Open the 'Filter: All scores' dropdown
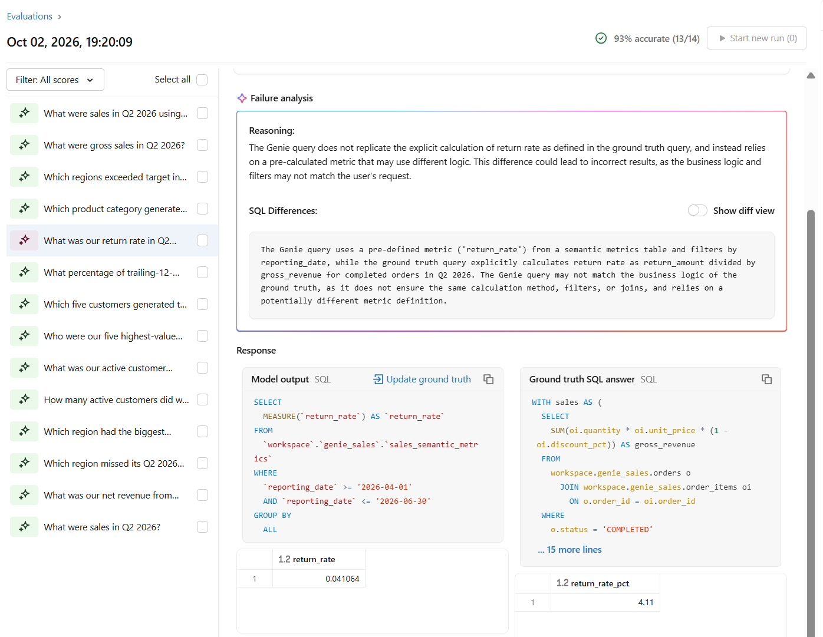This screenshot has width=823, height=637. [x=55, y=80]
